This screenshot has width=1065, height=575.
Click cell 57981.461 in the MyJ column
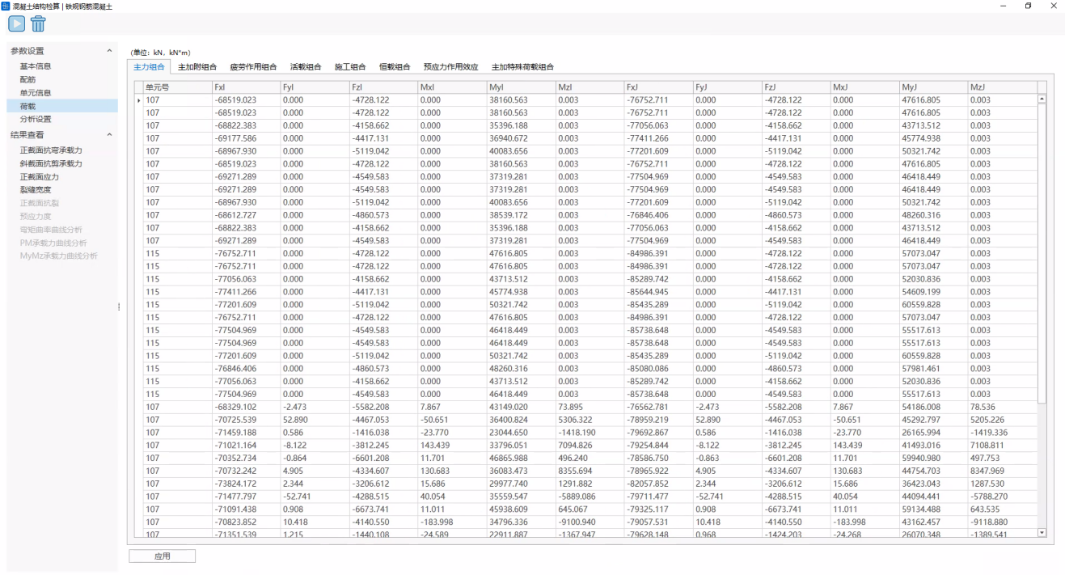pyautogui.click(x=933, y=369)
